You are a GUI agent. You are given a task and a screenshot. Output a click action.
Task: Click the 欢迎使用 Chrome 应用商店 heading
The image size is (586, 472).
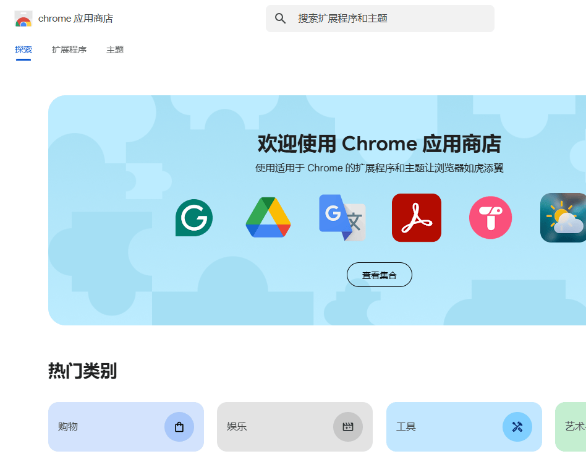coord(380,144)
